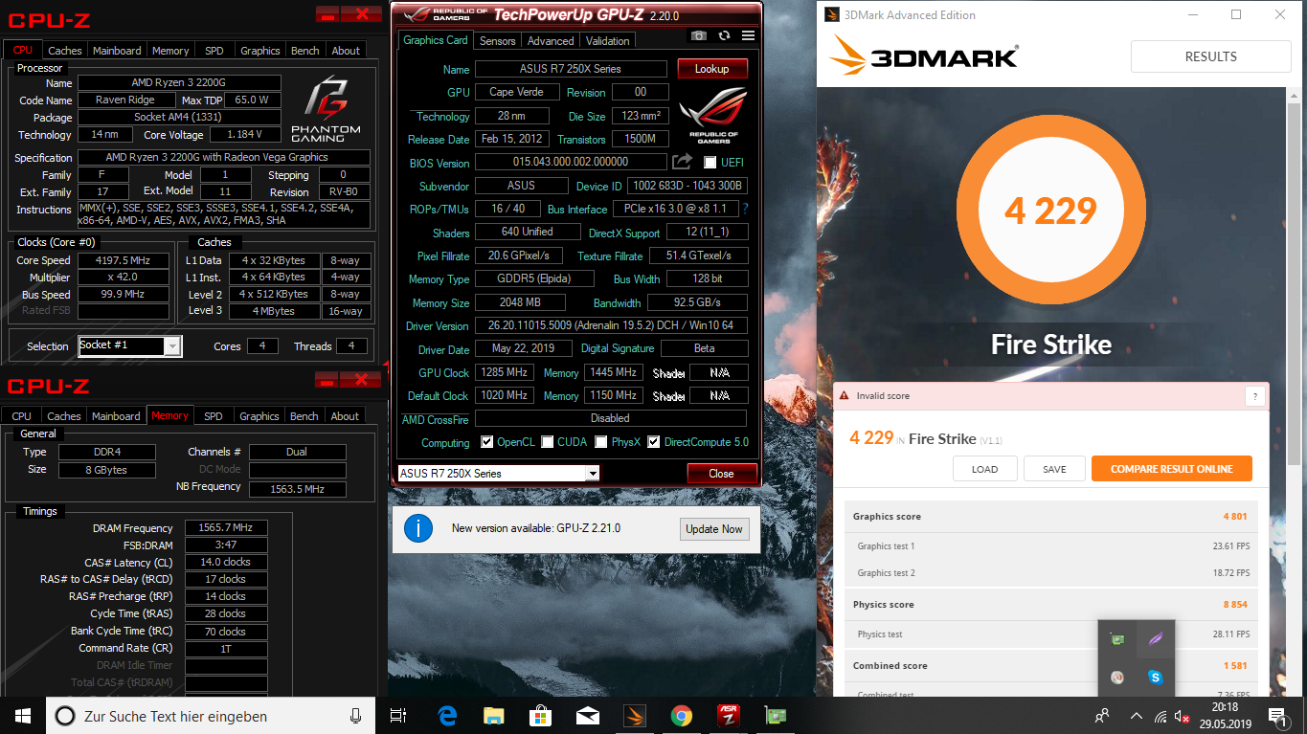
Task: Click the purple feather icon in tray overflow
Action: pyautogui.click(x=1156, y=639)
